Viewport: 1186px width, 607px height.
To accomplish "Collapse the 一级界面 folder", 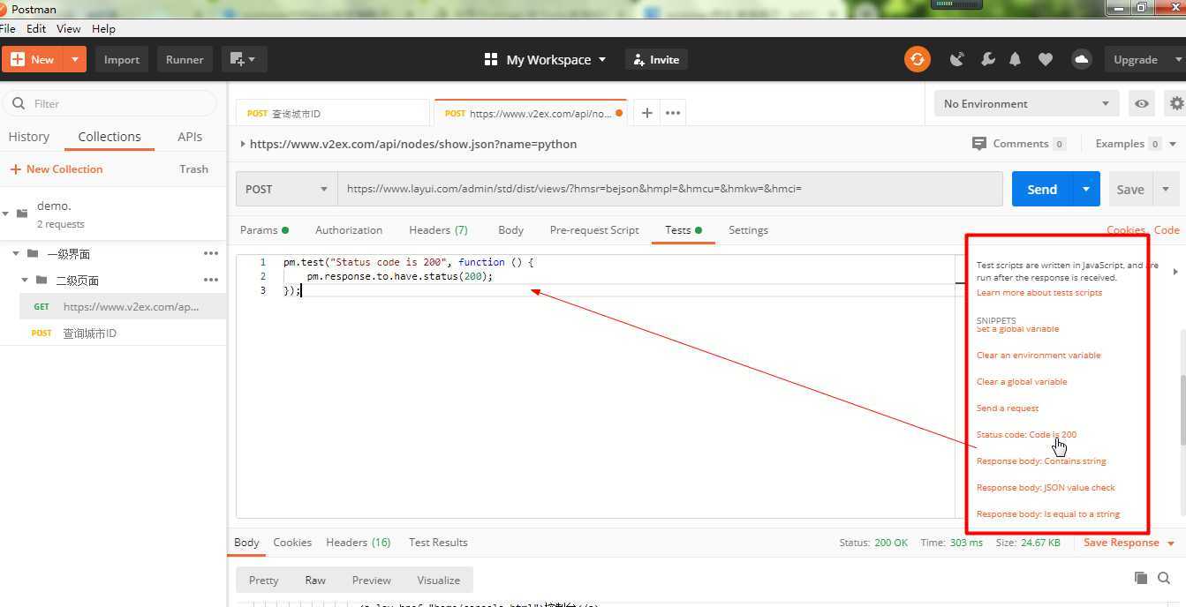I will (16, 253).
